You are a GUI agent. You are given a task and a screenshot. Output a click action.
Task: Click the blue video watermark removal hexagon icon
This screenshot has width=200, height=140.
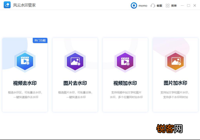[x=25, y=62]
